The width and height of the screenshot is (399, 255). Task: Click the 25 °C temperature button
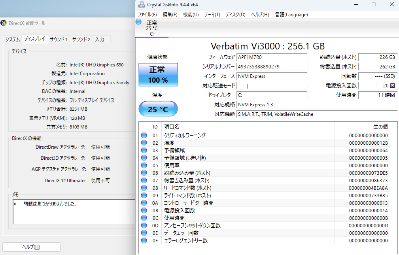pyautogui.click(x=158, y=109)
